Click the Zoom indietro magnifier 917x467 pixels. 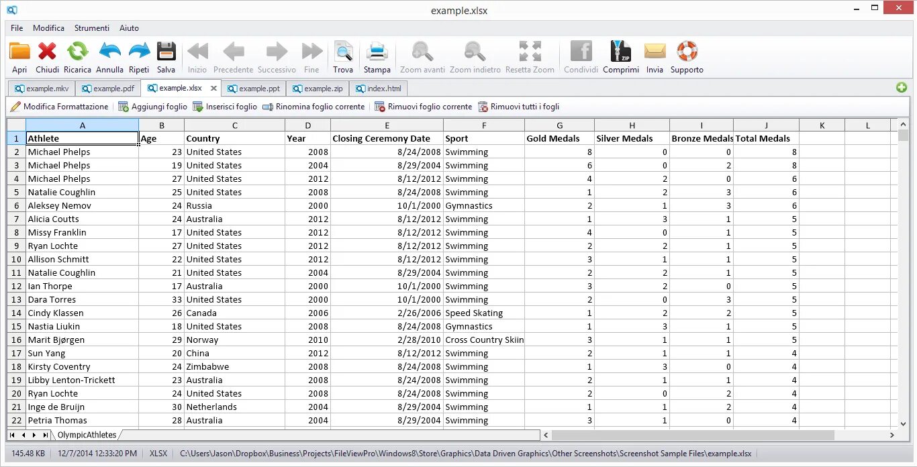coord(475,51)
